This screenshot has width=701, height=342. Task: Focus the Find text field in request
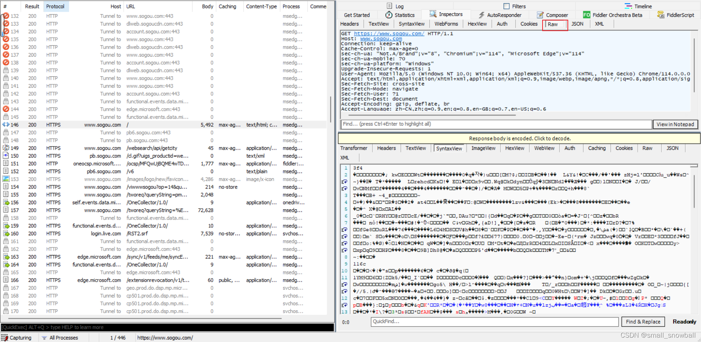pos(496,124)
